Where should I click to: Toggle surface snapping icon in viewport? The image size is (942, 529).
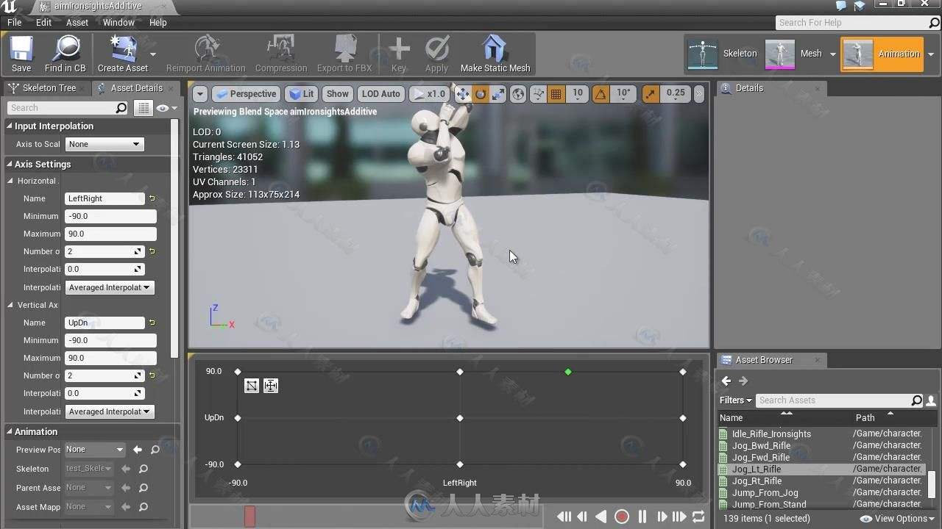pyautogui.click(x=538, y=94)
